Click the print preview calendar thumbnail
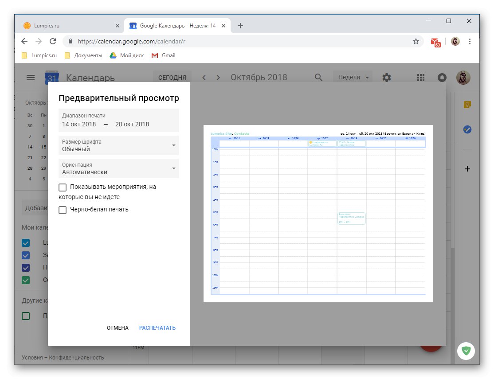This screenshot has width=494, height=379. (x=318, y=214)
